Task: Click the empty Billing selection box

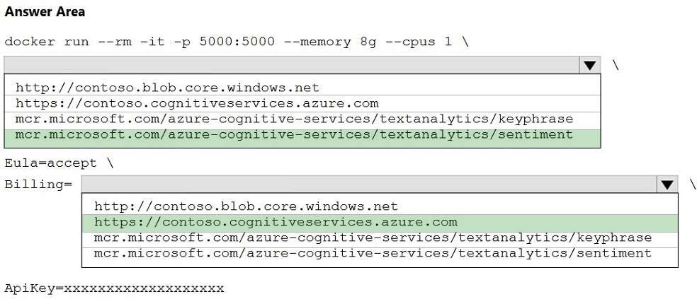Action: click(x=368, y=184)
